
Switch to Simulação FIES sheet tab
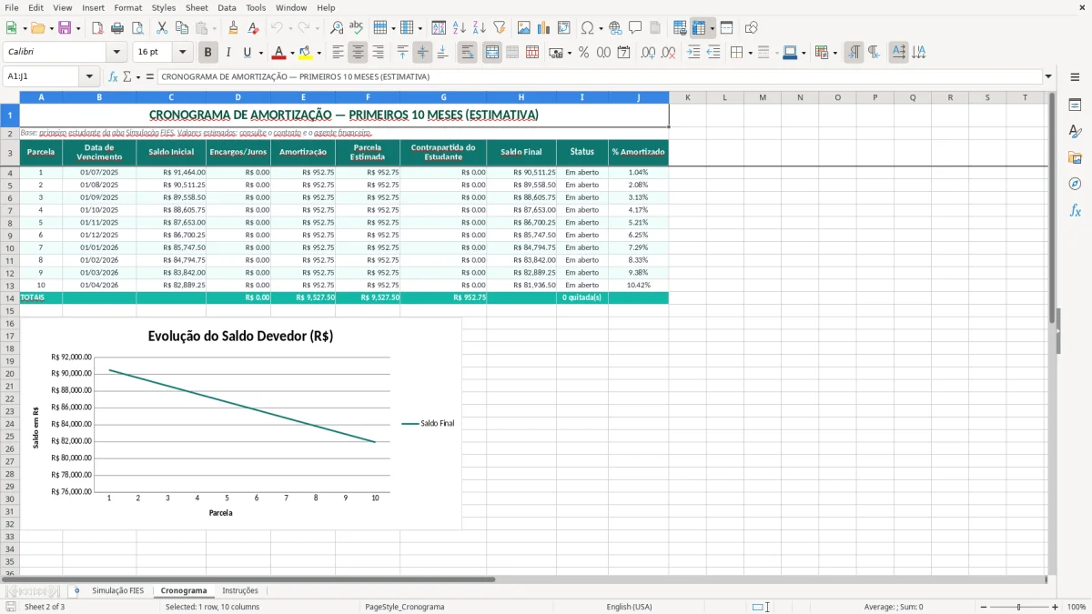click(117, 590)
